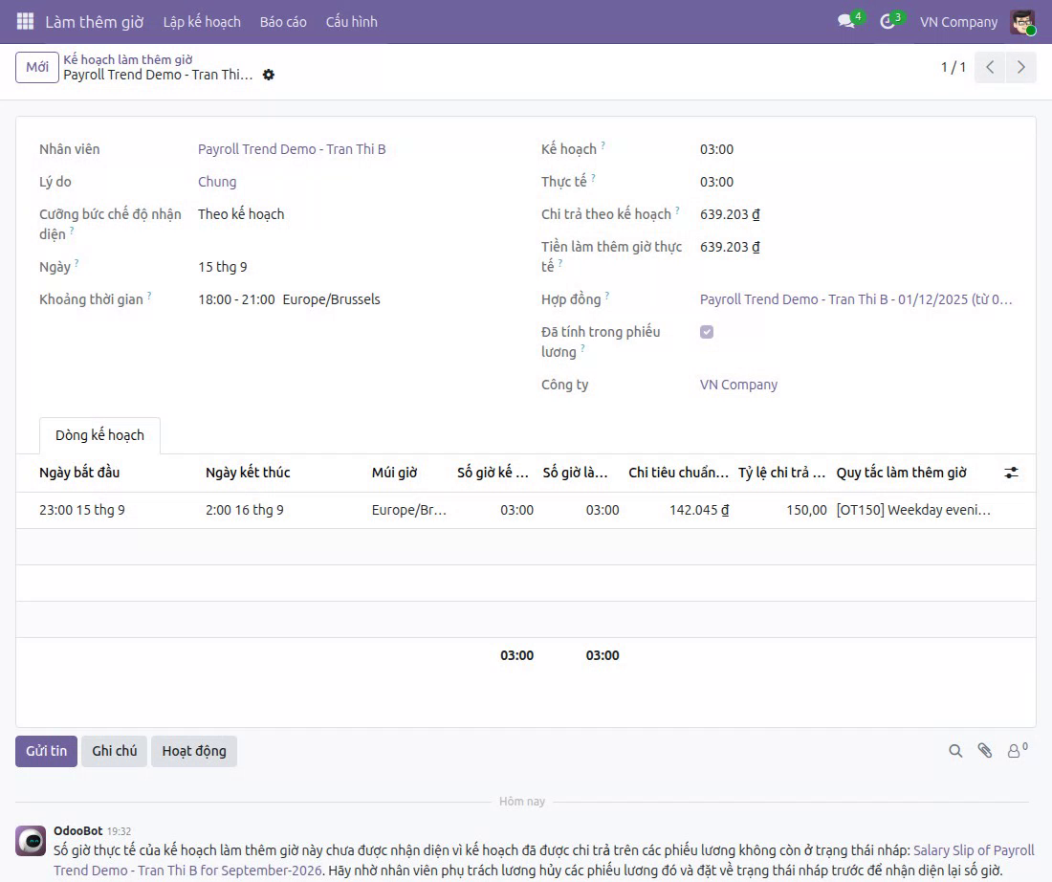The width and height of the screenshot is (1052, 882).
Task: Show followers icon in chatter
Action: coord(1018,750)
